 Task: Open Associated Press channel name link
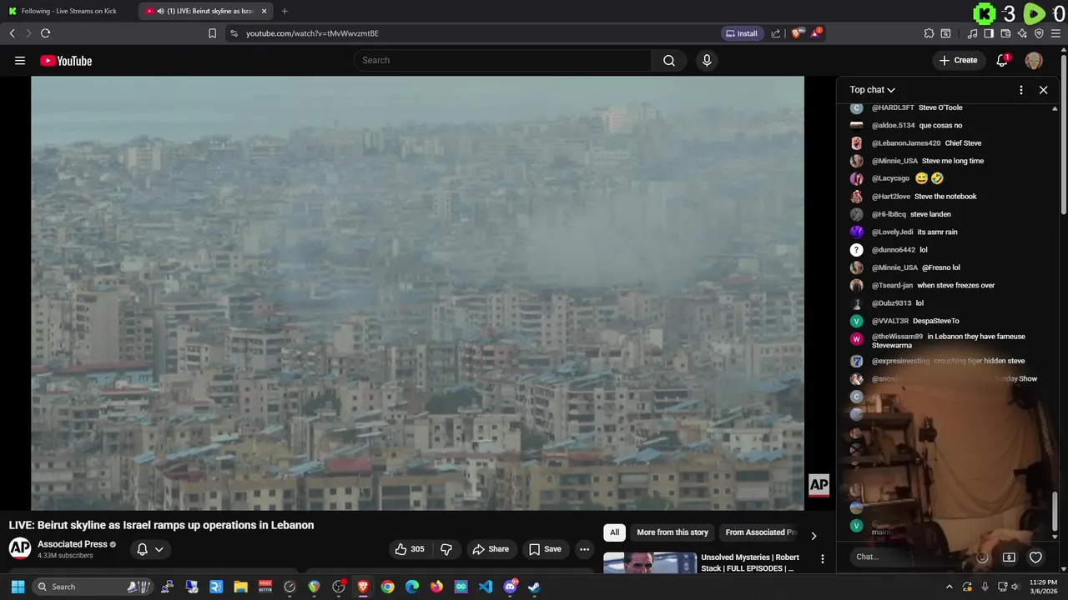[72, 544]
